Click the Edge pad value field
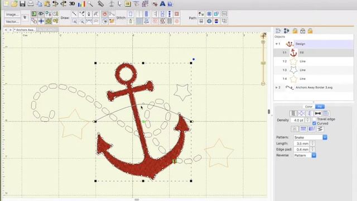357x201 pixels. click(x=302, y=149)
